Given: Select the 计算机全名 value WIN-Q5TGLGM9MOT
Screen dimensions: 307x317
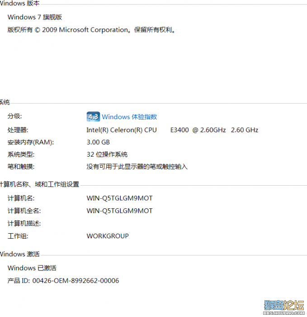Looking at the screenshot, I should point(119,211).
